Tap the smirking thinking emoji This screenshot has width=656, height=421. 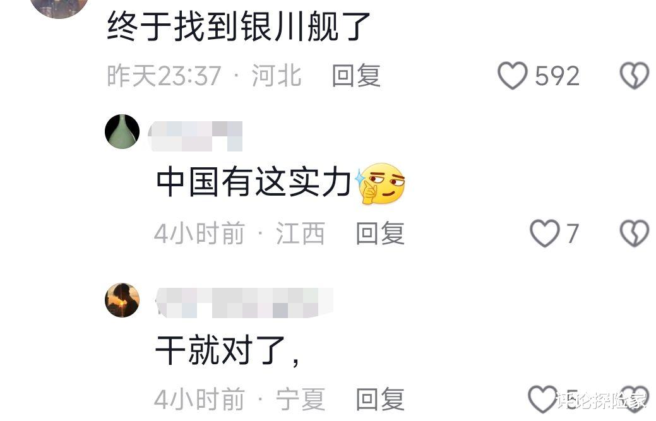(x=380, y=184)
